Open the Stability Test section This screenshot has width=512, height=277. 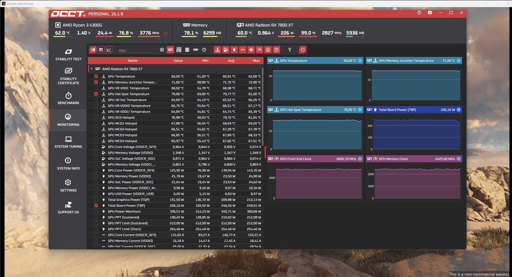coord(68,55)
